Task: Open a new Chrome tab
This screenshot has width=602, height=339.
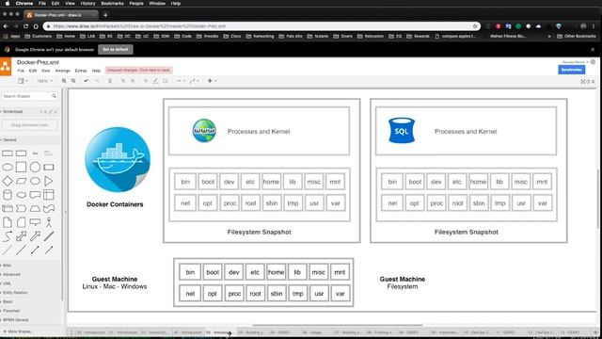Action: click(x=105, y=15)
